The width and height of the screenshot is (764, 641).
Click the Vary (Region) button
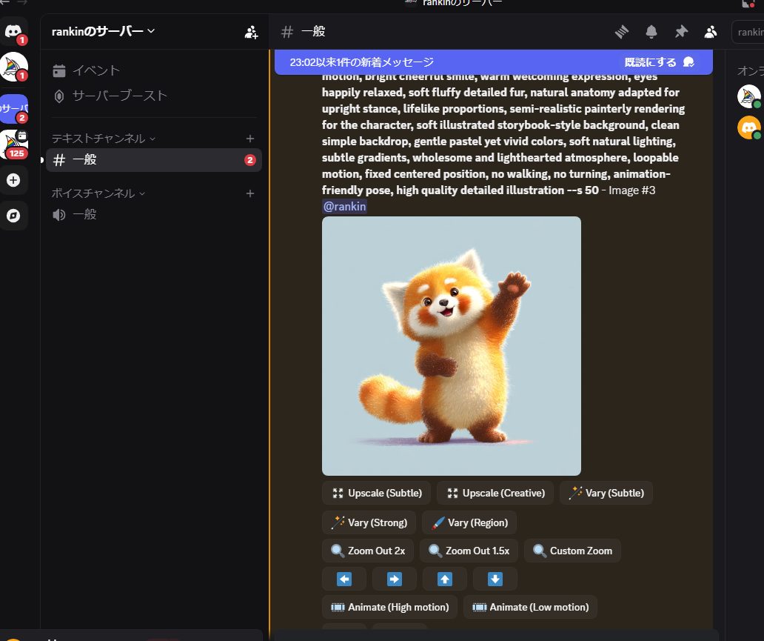point(469,522)
